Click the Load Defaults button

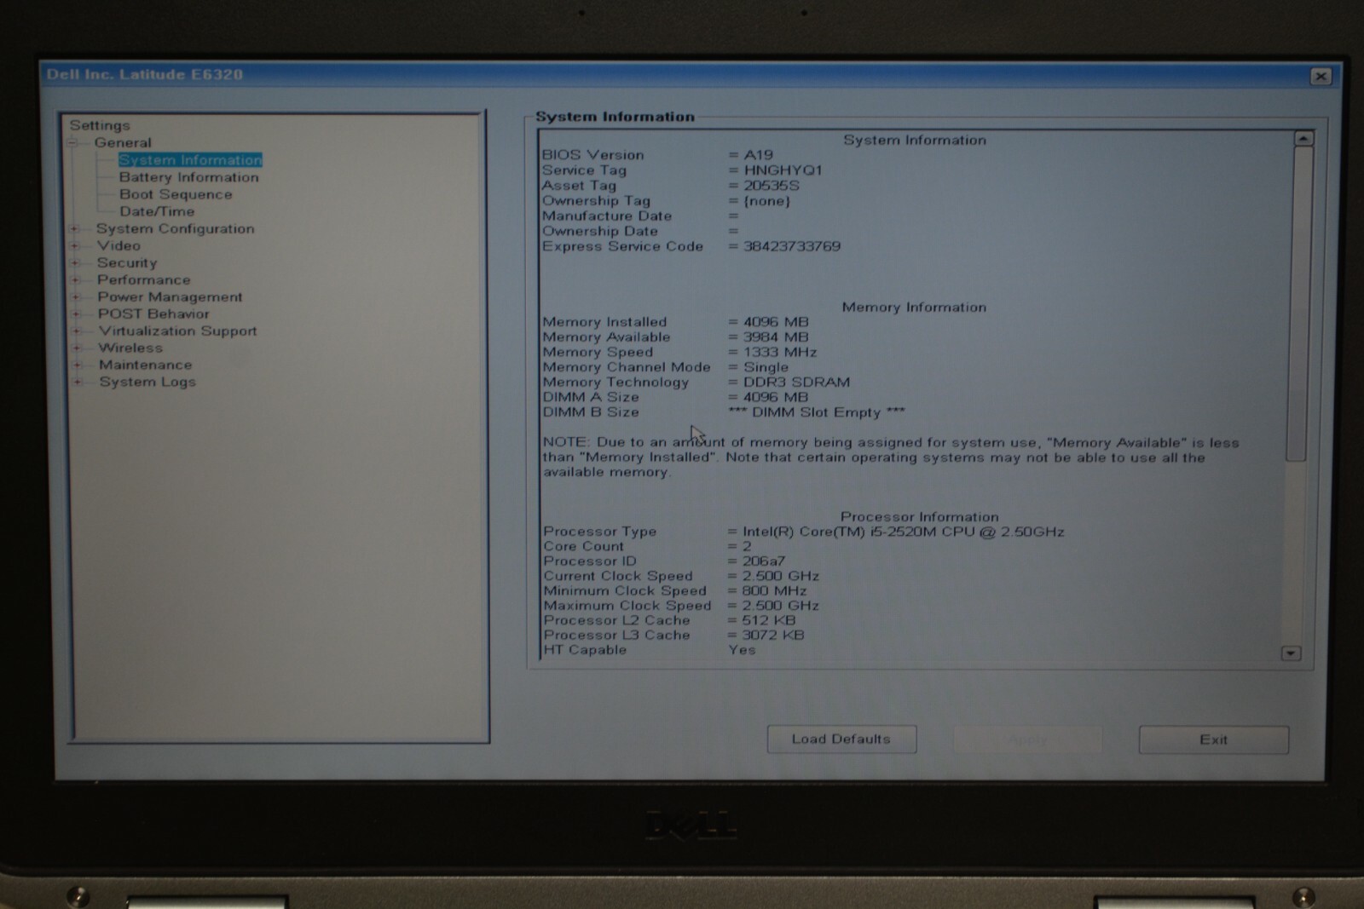[841, 739]
